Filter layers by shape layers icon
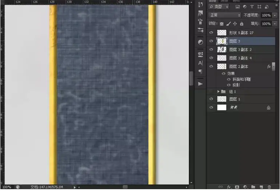The width and height of the screenshot is (280, 191). (259, 7)
